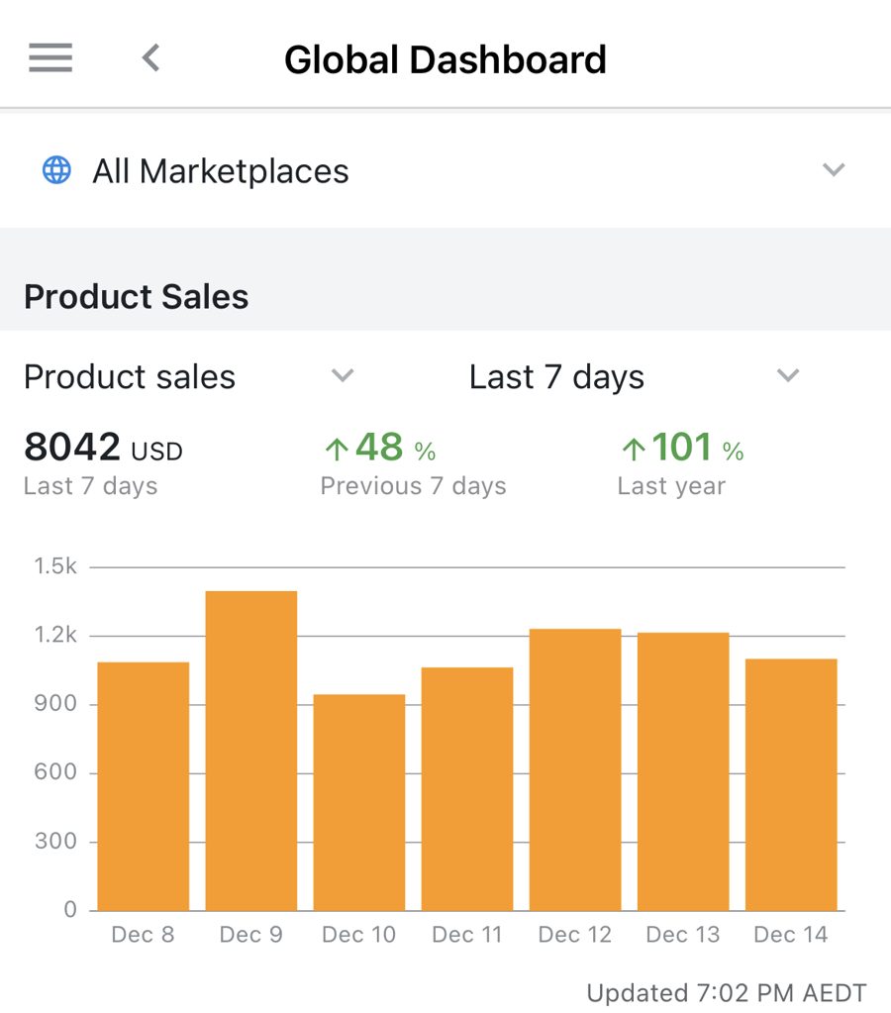
Task: Click the 1.5k y-axis label
Action: click(x=55, y=566)
